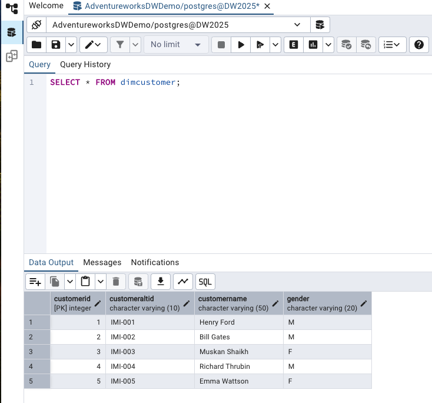The height and width of the screenshot is (403, 432).
Task: Expand the connection selector dropdown
Action: point(297,25)
